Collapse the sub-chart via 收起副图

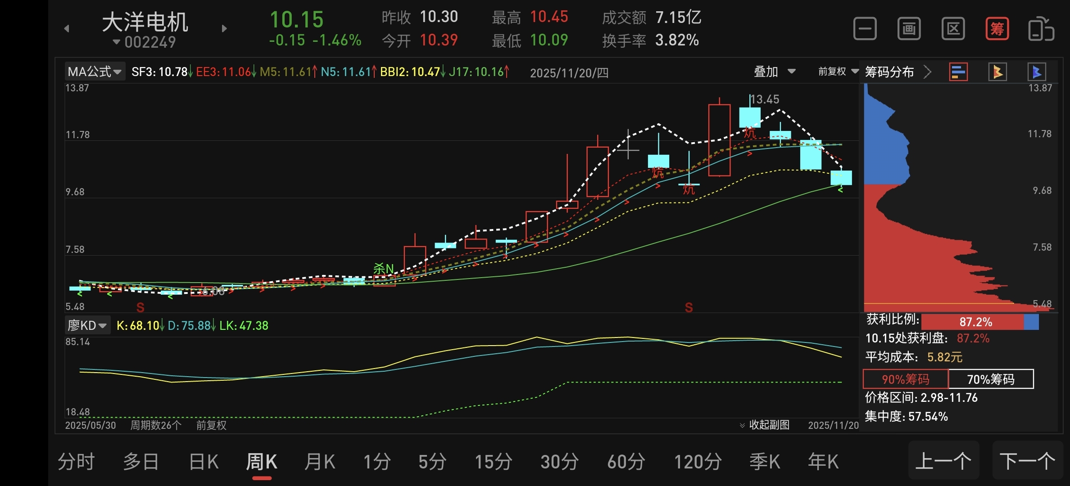[x=765, y=425]
